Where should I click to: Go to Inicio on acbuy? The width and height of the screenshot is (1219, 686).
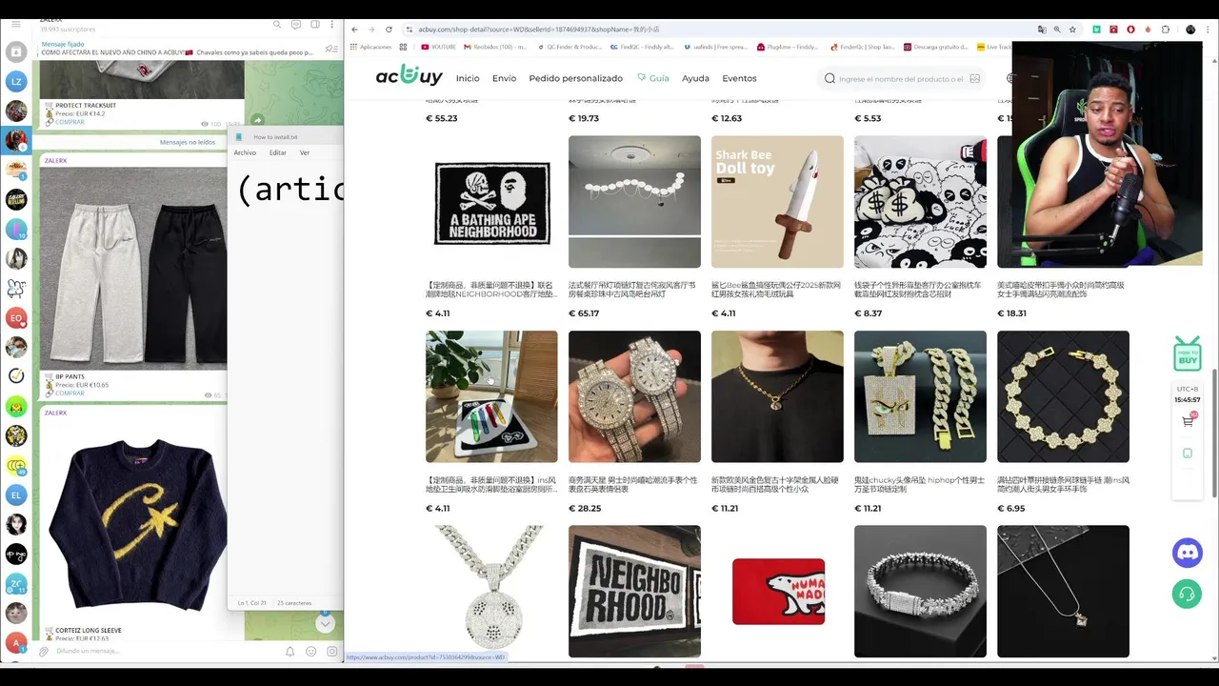click(468, 78)
